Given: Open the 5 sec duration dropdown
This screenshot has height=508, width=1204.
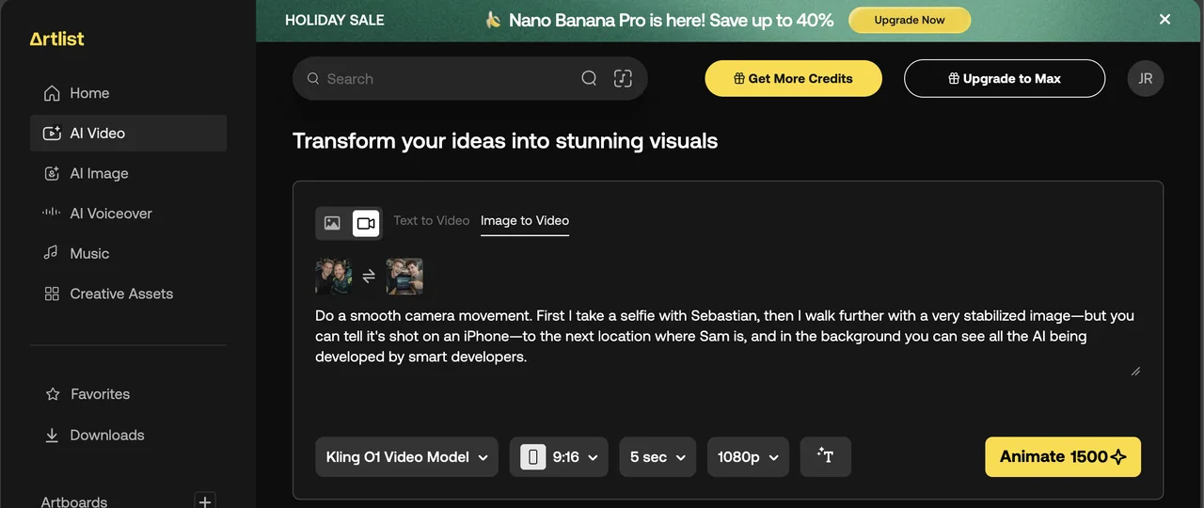Looking at the screenshot, I should (x=657, y=456).
